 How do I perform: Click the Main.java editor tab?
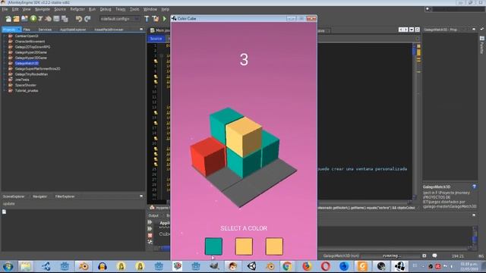(160, 30)
